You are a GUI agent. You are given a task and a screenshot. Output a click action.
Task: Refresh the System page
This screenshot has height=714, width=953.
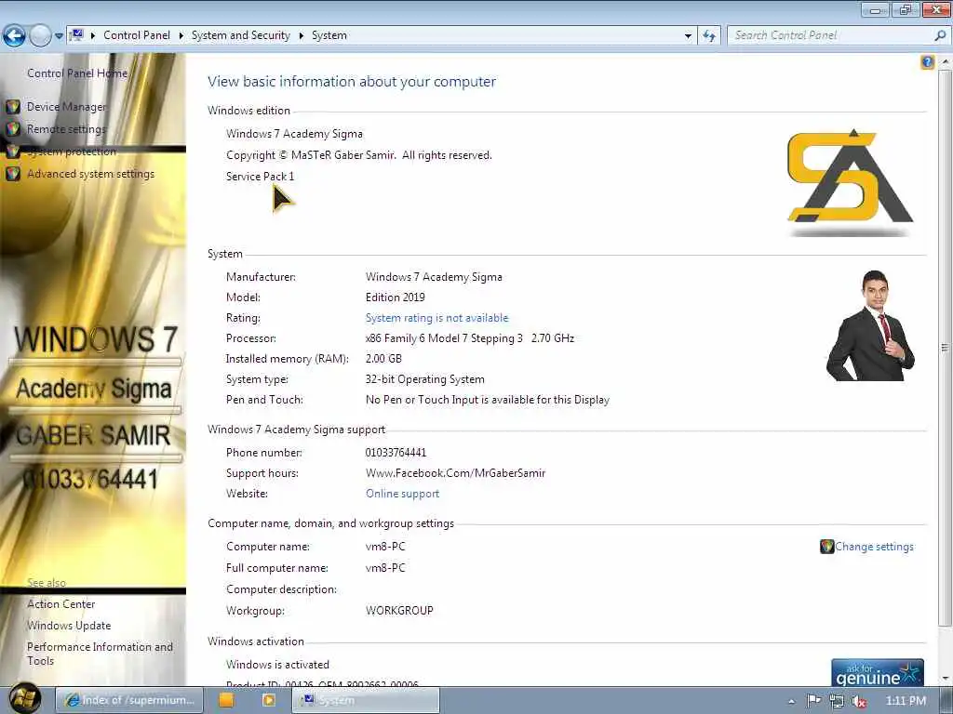tap(708, 36)
